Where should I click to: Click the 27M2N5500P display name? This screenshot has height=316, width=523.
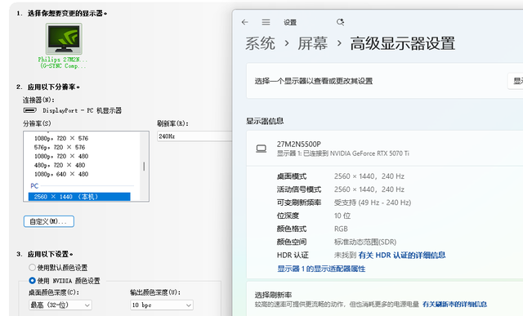coord(299,144)
